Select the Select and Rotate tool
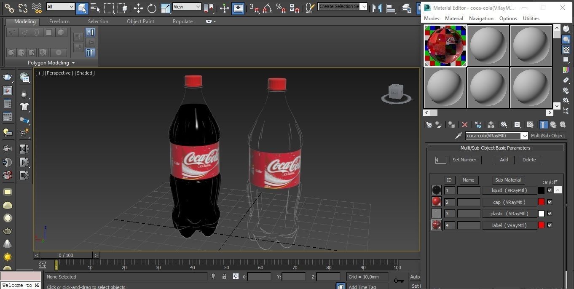 pos(151,7)
